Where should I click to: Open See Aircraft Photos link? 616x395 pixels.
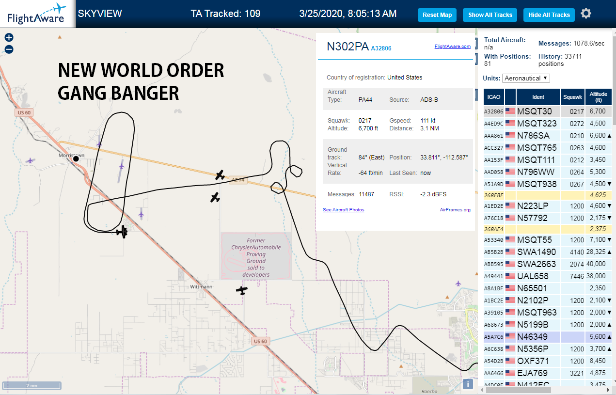(x=343, y=210)
